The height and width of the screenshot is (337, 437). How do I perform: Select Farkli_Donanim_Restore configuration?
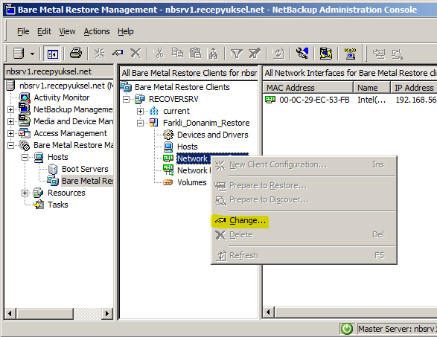[206, 123]
